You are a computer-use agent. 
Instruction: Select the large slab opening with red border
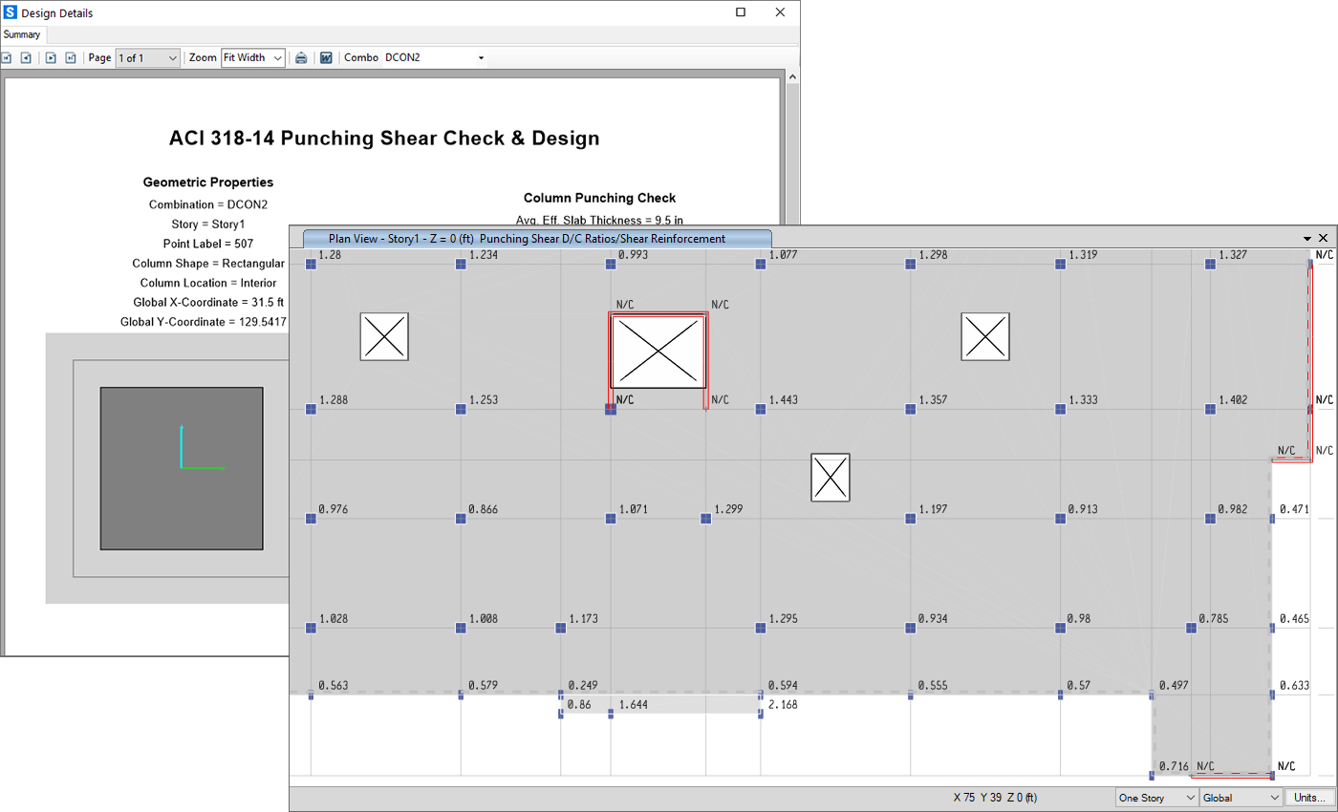pos(658,352)
